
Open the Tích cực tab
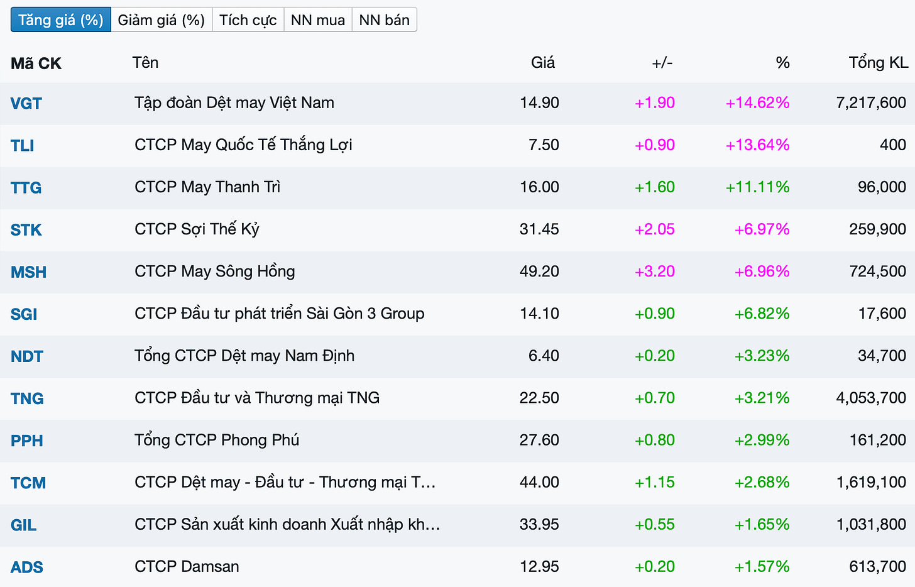(x=248, y=20)
